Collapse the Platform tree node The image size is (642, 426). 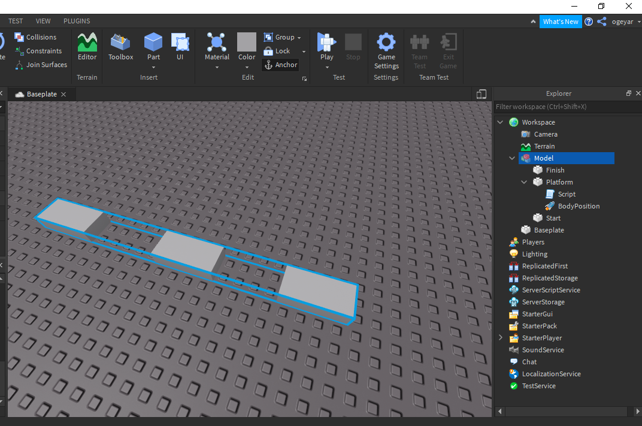524,182
